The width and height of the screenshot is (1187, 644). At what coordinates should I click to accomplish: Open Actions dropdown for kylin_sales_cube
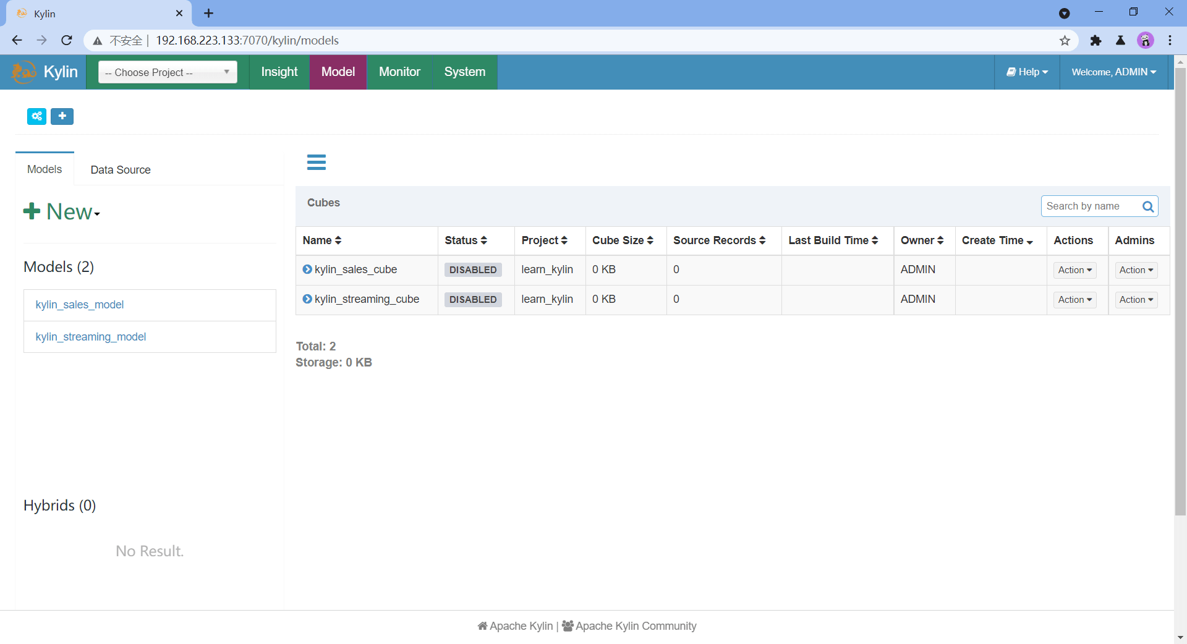1075,270
